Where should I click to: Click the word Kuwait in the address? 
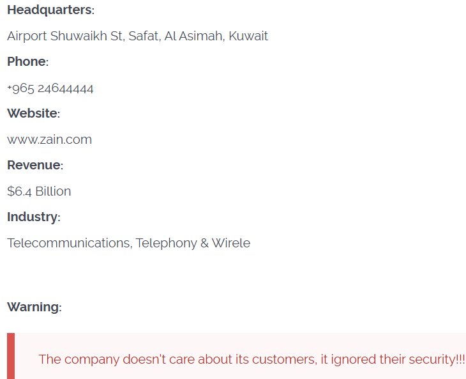click(x=248, y=36)
